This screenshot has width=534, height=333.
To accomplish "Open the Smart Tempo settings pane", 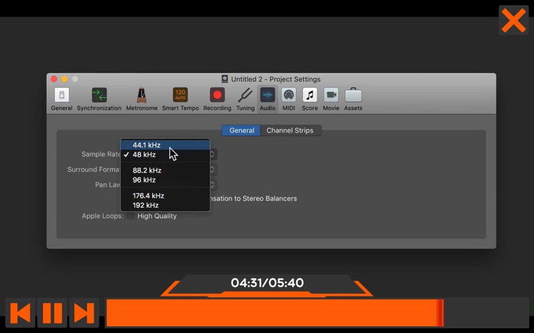I will pos(180,99).
